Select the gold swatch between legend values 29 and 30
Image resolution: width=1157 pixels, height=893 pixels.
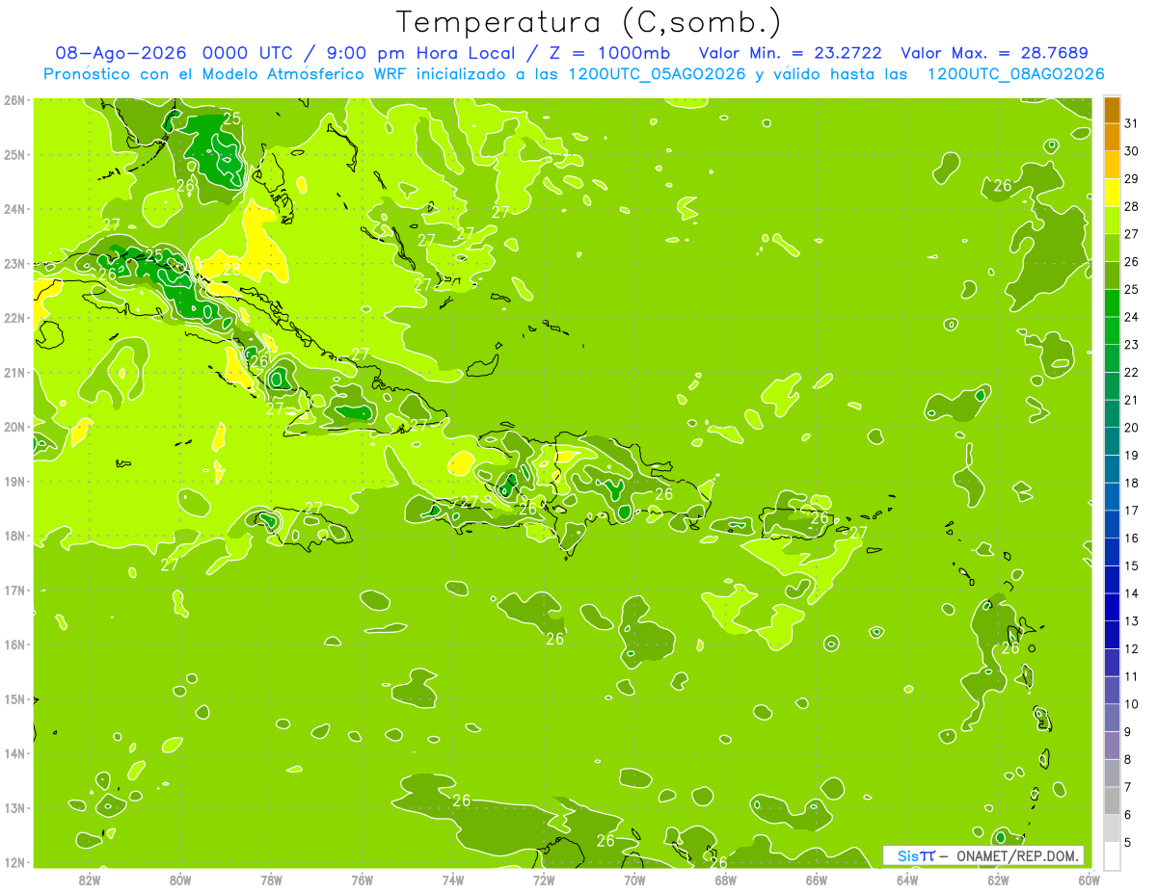click(1112, 165)
